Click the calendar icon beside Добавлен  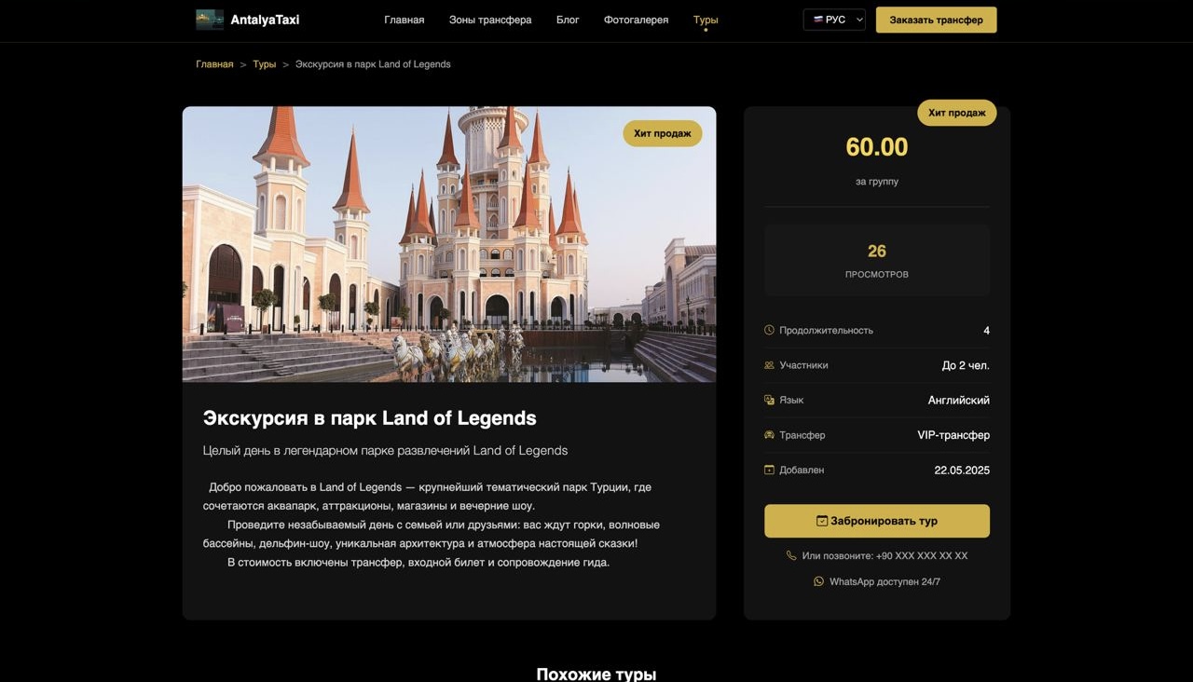pos(769,470)
